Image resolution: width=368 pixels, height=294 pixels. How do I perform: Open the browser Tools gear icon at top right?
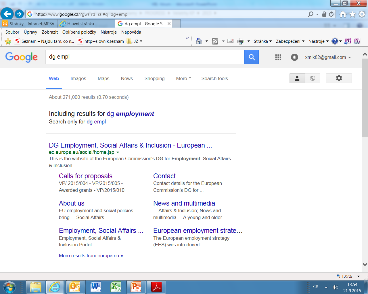pos(362,14)
